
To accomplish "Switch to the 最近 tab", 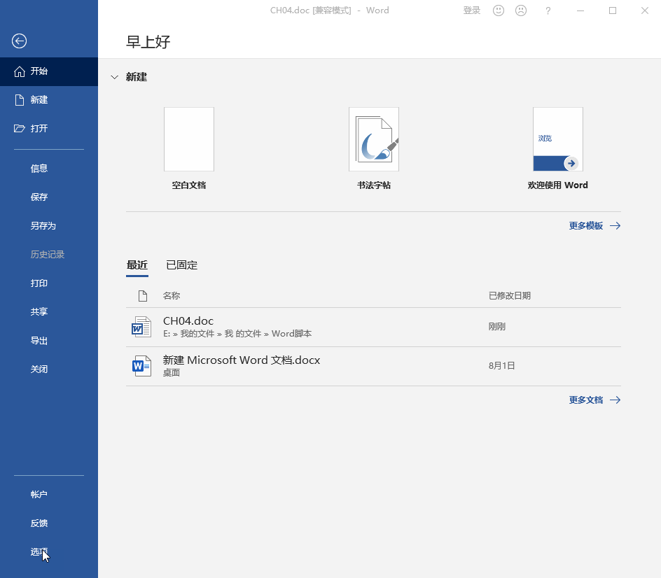I will (x=137, y=265).
